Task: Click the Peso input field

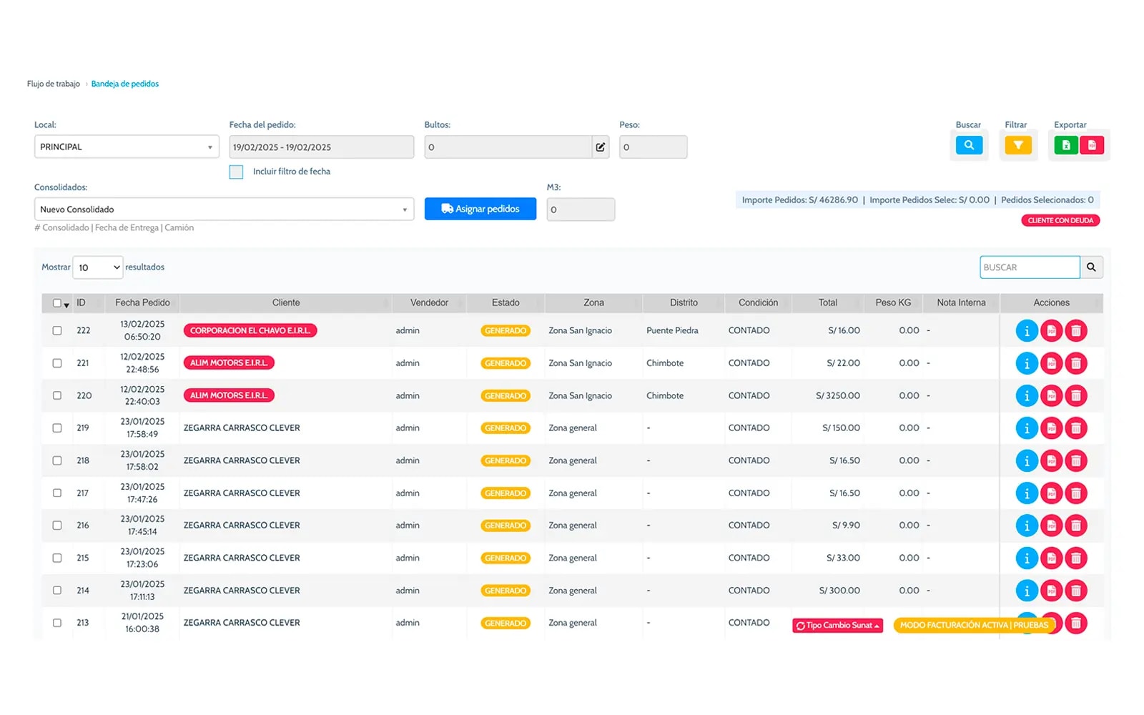Action: (654, 147)
